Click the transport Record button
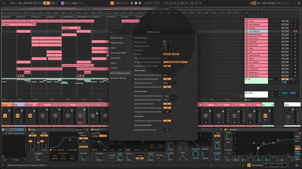This screenshot has width=302, height=169. pyautogui.click(x=140, y=3)
